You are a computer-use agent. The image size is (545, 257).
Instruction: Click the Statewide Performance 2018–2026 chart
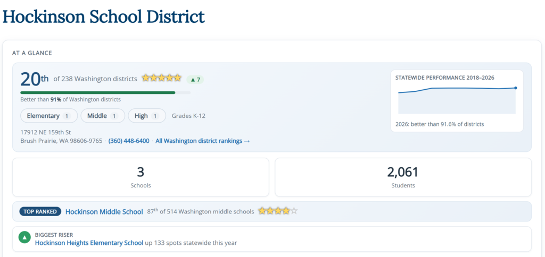(x=457, y=100)
